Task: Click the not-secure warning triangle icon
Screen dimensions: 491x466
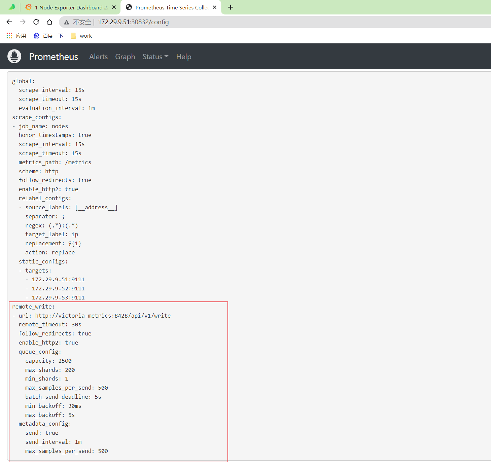Action: (67, 22)
